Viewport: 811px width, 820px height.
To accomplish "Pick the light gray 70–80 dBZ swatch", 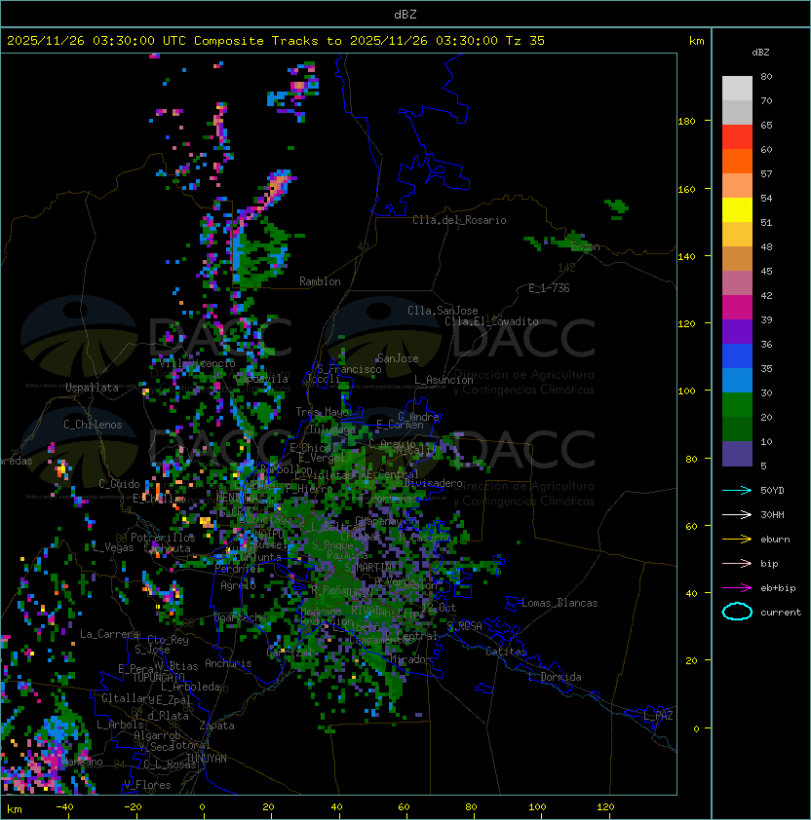I will pyautogui.click(x=737, y=88).
